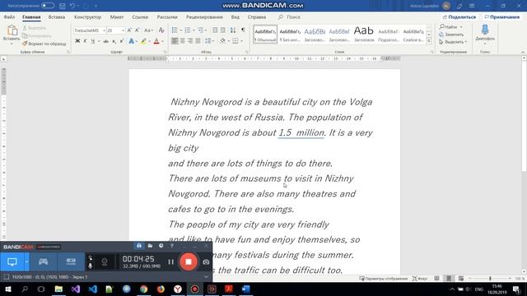Center the text alignment
The height and width of the screenshot is (296, 527).
pyautogui.click(x=183, y=41)
